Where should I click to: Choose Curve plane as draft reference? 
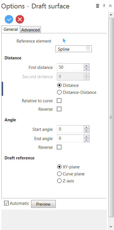71,174
